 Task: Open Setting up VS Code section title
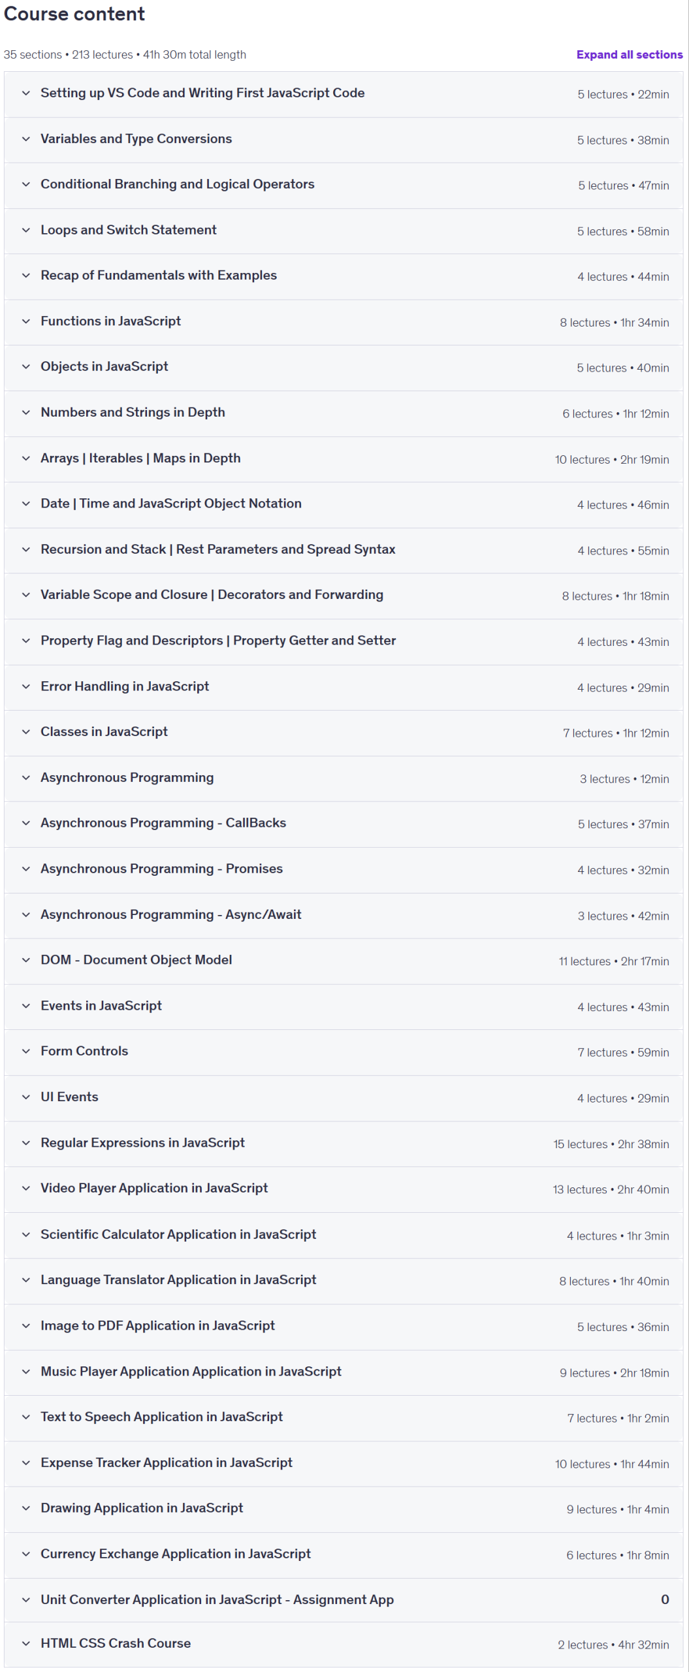202,93
